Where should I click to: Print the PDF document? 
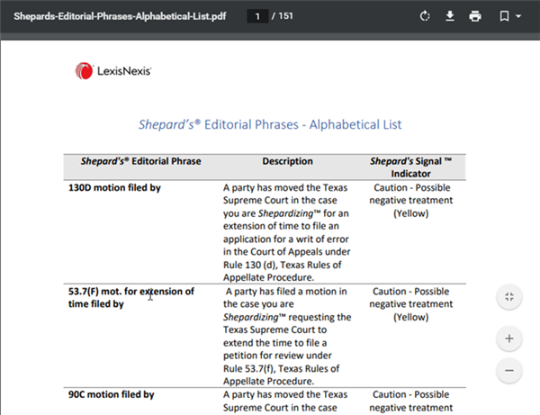click(x=475, y=16)
